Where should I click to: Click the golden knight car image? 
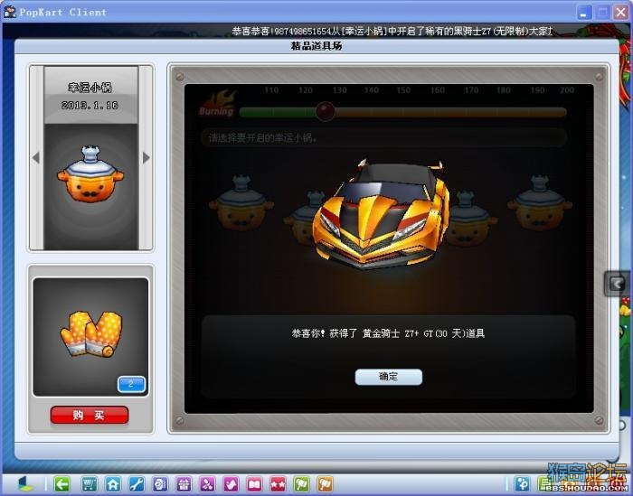click(x=381, y=212)
